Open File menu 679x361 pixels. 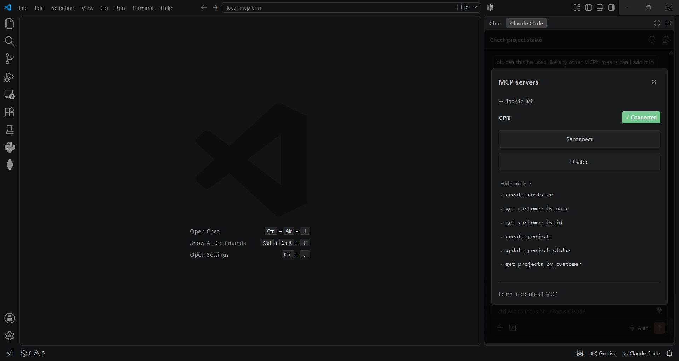23,8
